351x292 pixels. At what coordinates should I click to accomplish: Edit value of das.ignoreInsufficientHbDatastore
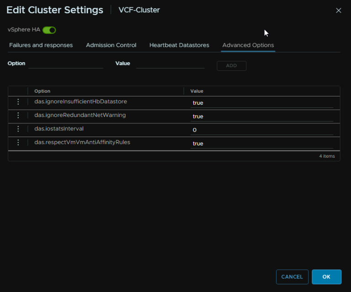(x=262, y=103)
